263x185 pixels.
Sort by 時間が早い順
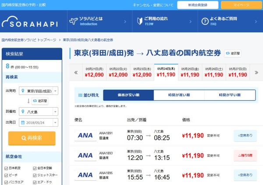click(x=230, y=95)
